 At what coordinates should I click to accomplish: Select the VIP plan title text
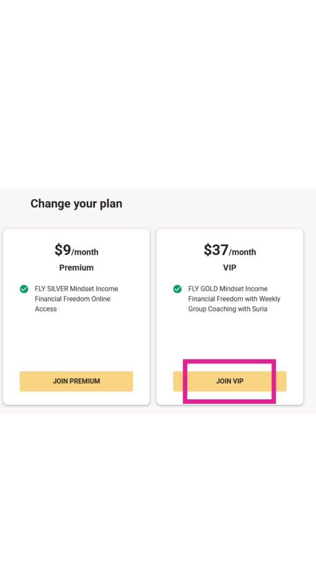click(x=230, y=267)
